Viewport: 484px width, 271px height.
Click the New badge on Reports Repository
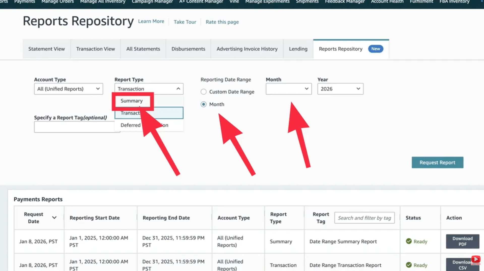click(x=375, y=49)
